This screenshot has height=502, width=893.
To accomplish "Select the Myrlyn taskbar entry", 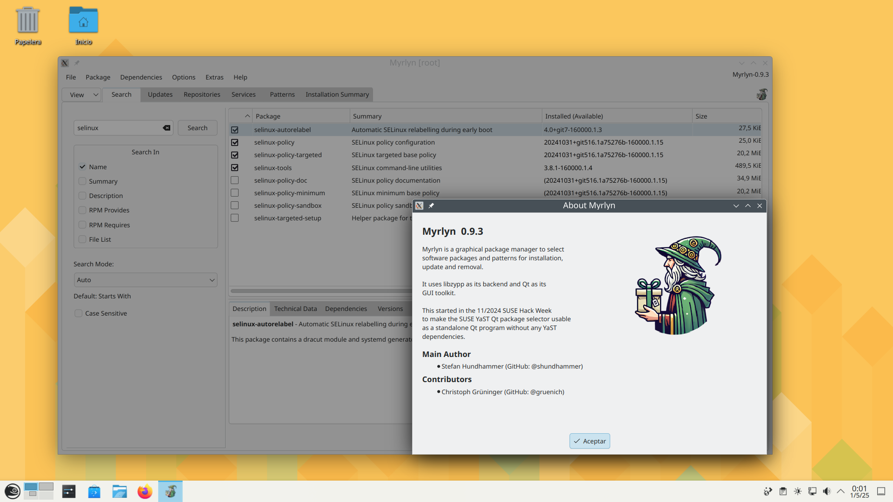I will pos(170,491).
